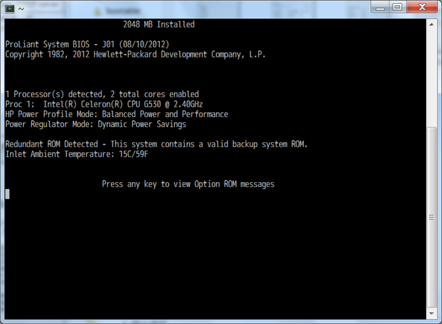Click '1 Processor(s) detected' line
Screen dimensions: 442x324
coord(102,94)
